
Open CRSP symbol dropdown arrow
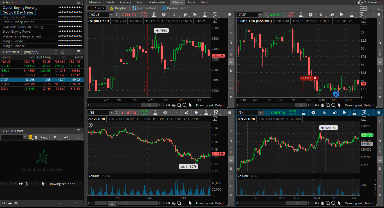[260, 15]
